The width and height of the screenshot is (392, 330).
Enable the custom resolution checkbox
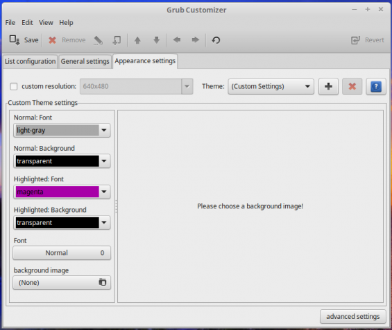click(x=13, y=86)
